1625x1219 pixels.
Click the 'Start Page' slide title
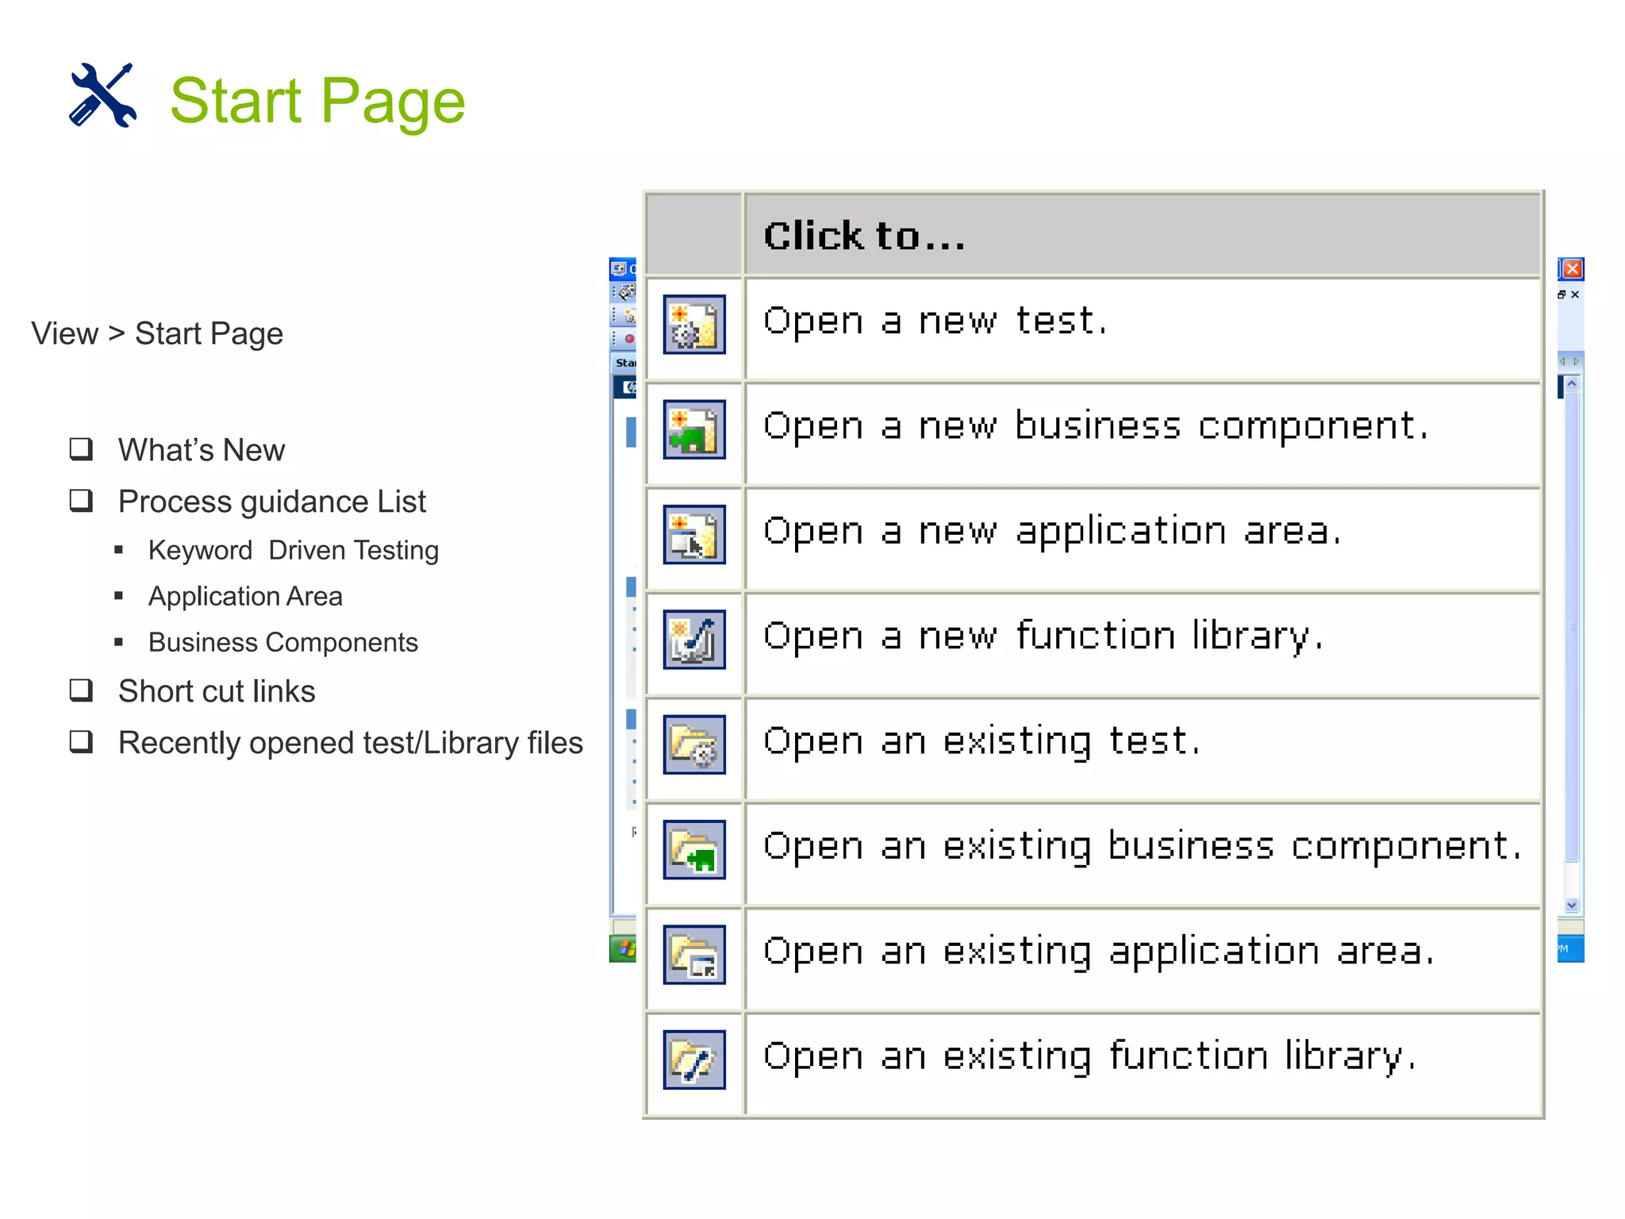pos(317,102)
